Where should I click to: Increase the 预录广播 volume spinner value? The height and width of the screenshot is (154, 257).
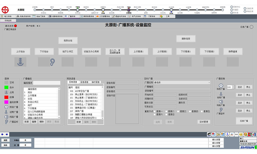click(x=233, y=86)
